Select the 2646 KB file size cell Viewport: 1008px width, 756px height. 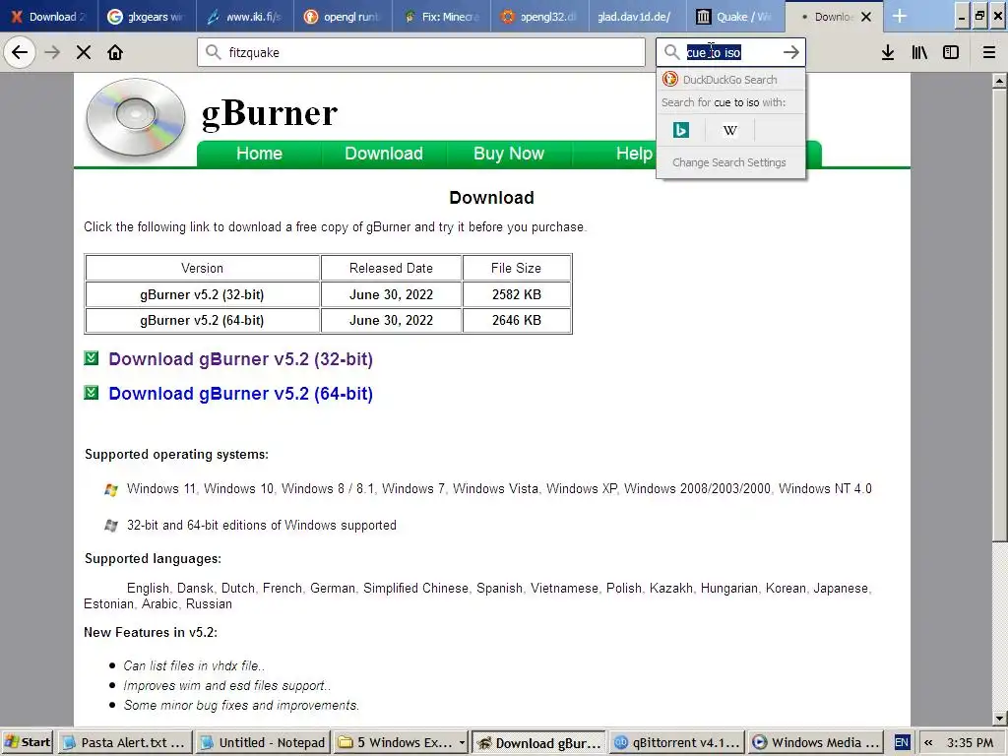pos(516,320)
